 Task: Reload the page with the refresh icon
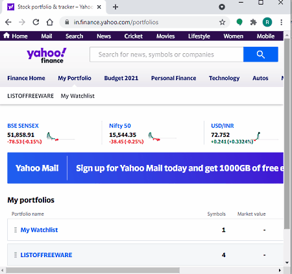click(36, 22)
